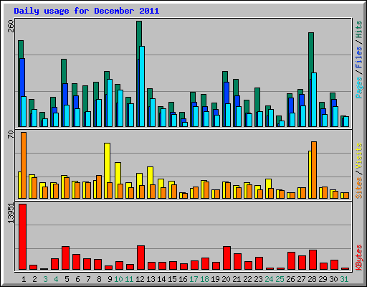Click day label '20' on the axis
367x287 pixels.
coord(226,279)
